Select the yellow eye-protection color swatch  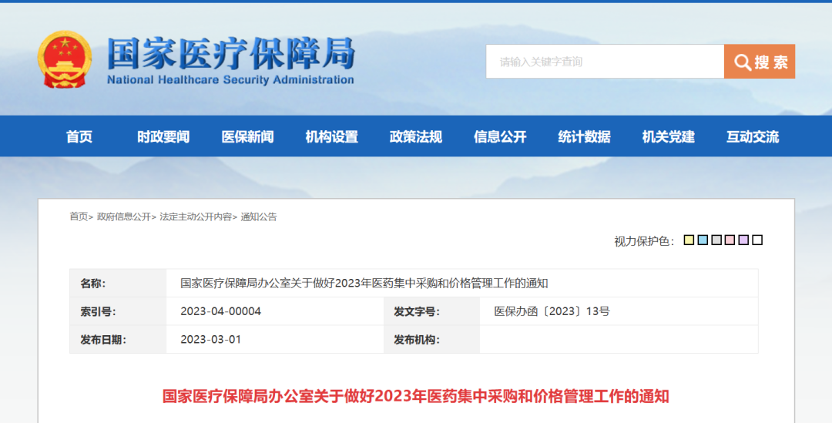[x=689, y=240]
